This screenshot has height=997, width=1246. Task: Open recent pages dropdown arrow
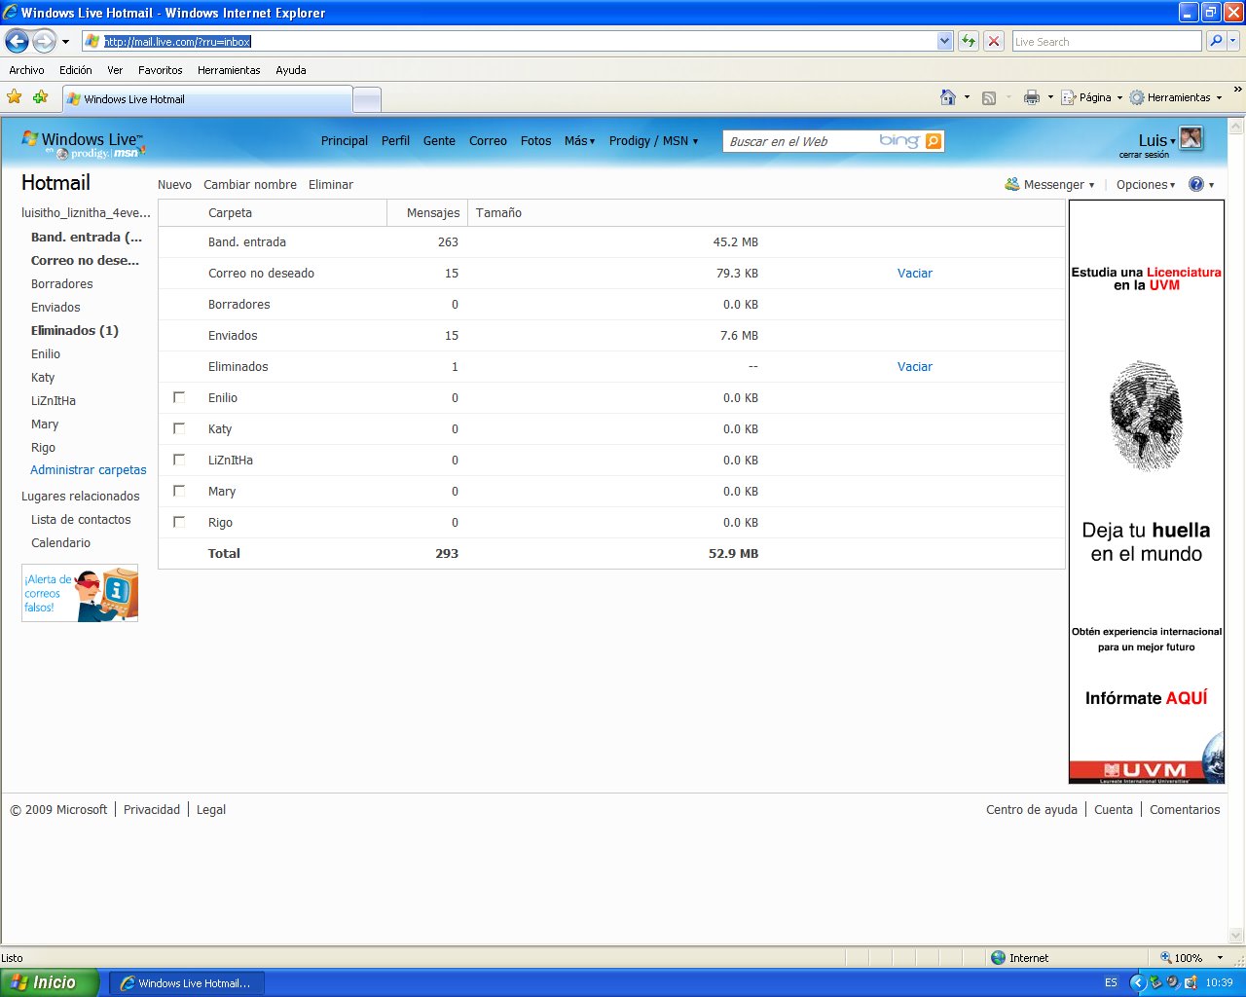(x=65, y=42)
